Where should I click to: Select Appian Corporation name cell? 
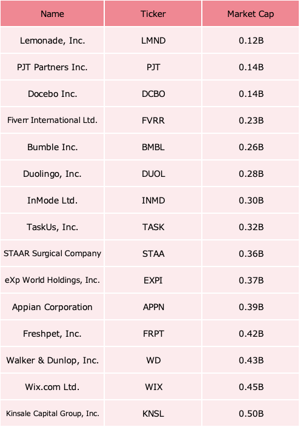coord(52,307)
